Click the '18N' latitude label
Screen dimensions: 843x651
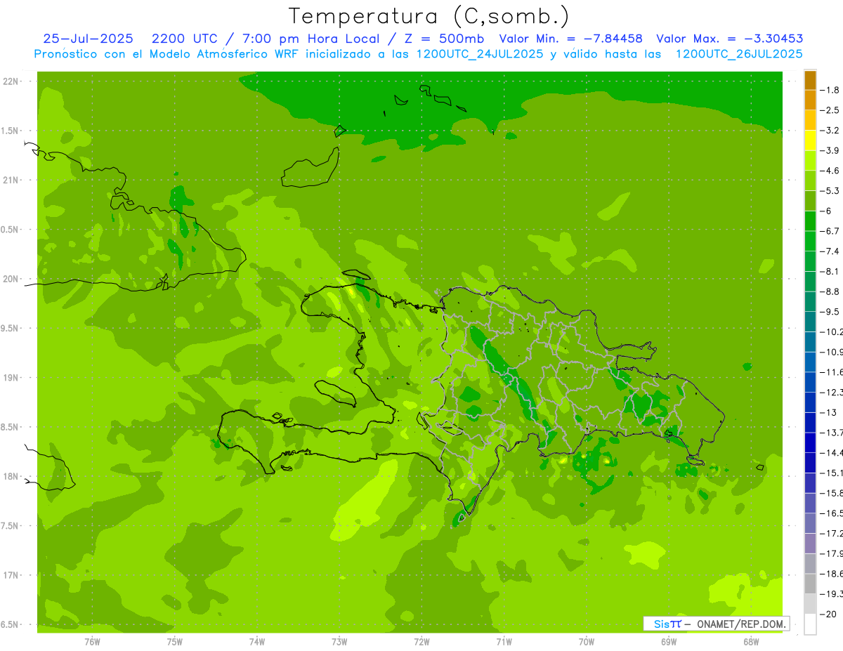[10, 477]
